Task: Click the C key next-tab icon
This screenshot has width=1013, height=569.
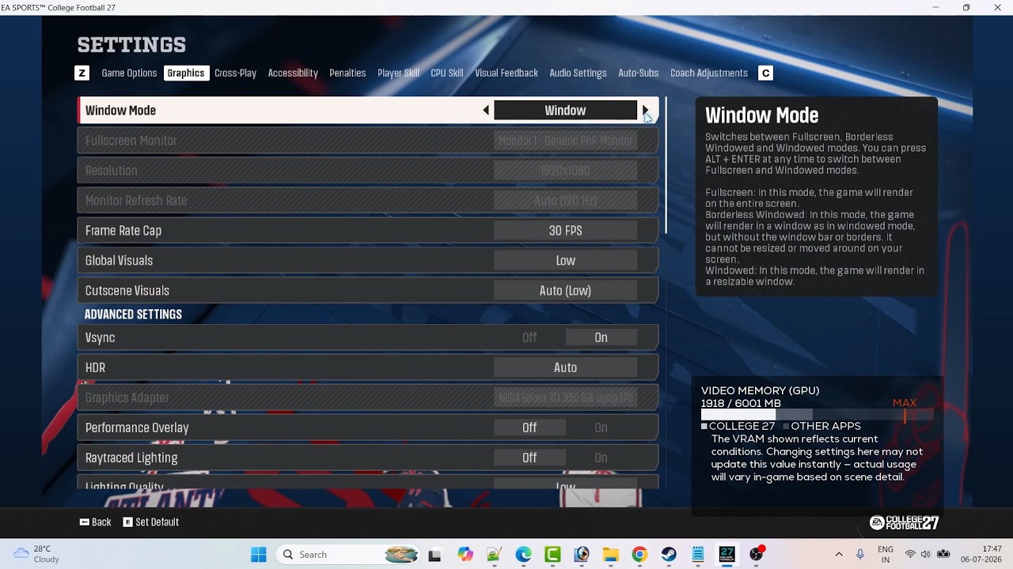Action: pyautogui.click(x=765, y=73)
